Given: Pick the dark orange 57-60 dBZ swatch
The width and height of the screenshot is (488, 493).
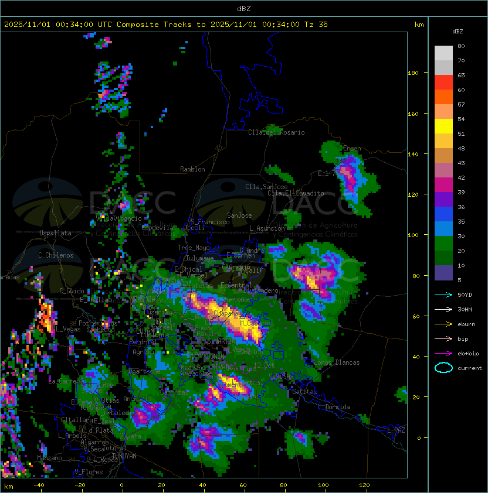Looking at the screenshot, I should tap(443, 97).
